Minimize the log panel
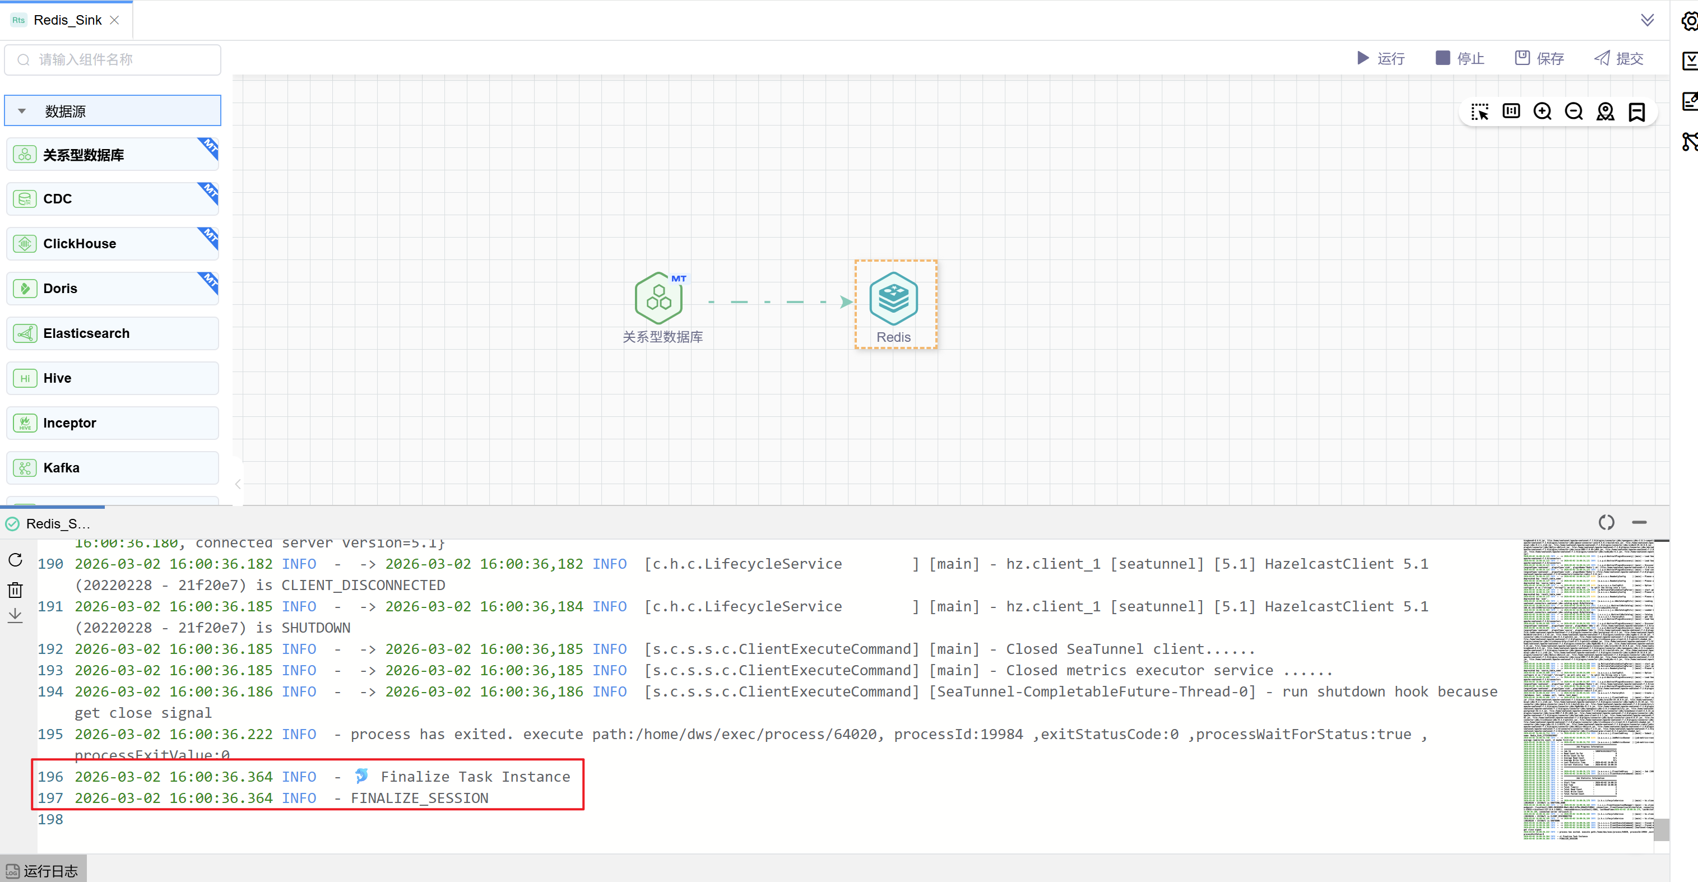The width and height of the screenshot is (1698, 882). [1639, 522]
